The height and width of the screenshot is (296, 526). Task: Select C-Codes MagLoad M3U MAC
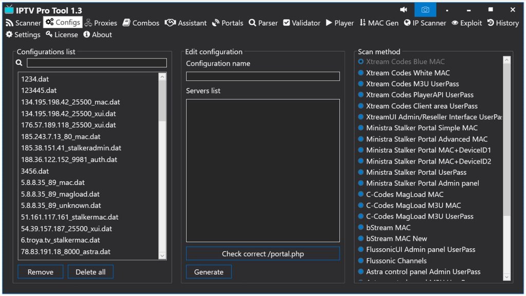tap(409, 206)
